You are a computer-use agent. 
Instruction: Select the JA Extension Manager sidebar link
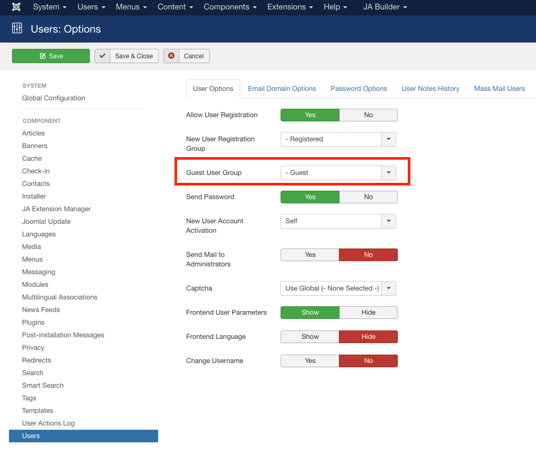coord(56,209)
